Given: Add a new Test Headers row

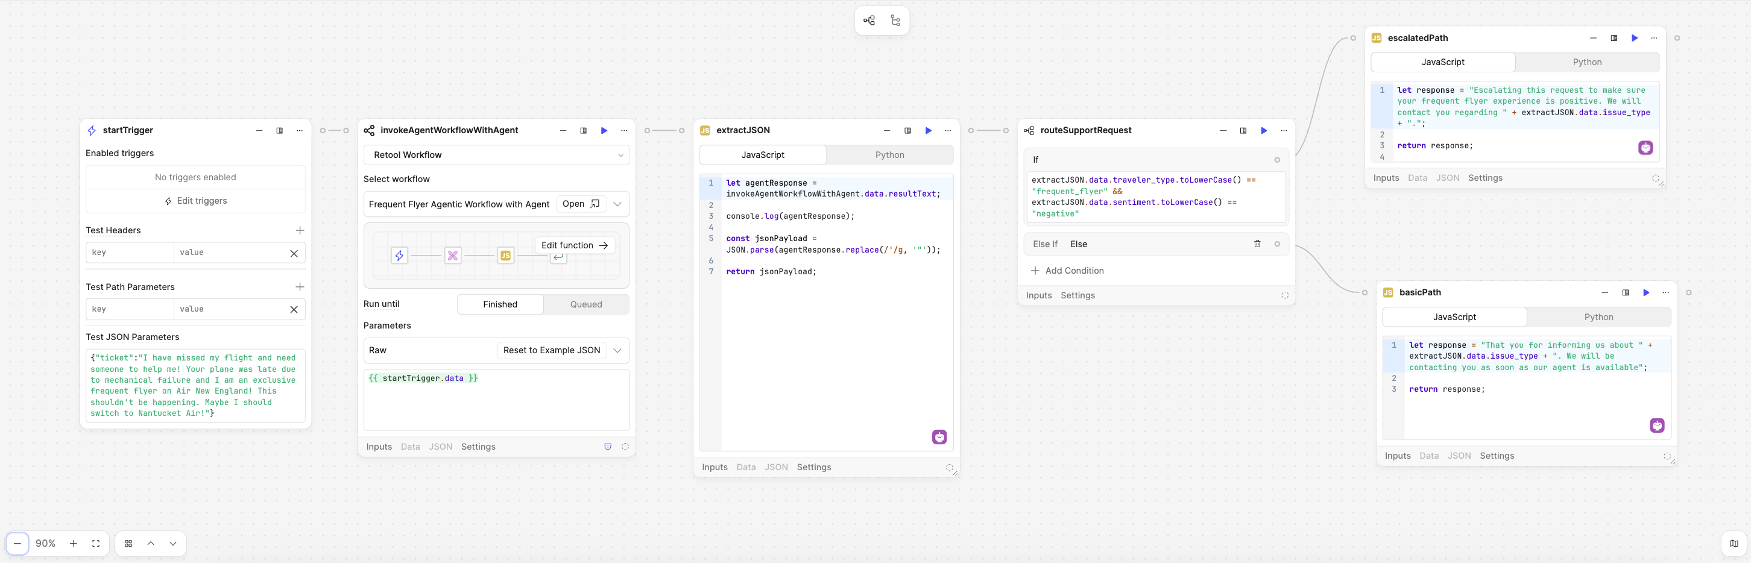Looking at the screenshot, I should coord(300,230).
